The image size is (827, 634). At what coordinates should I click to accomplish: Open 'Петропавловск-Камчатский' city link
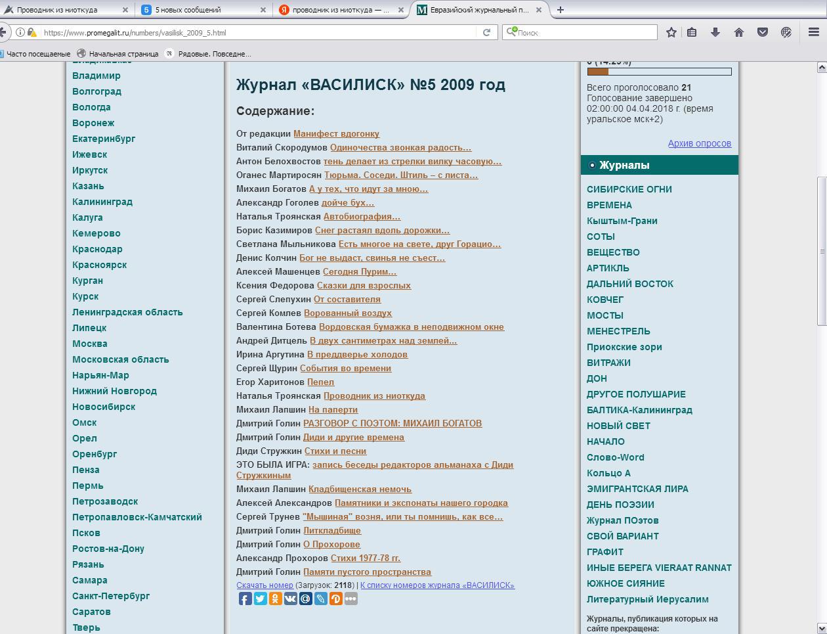coord(137,517)
